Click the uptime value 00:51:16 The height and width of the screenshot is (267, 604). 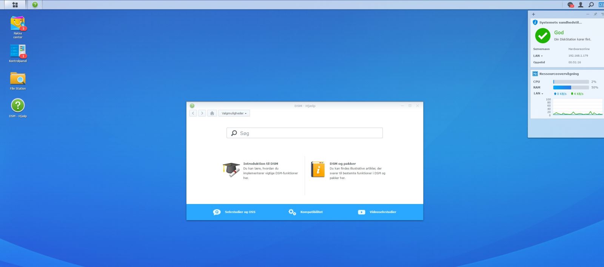pyautogui.click(x=575, y=63)
